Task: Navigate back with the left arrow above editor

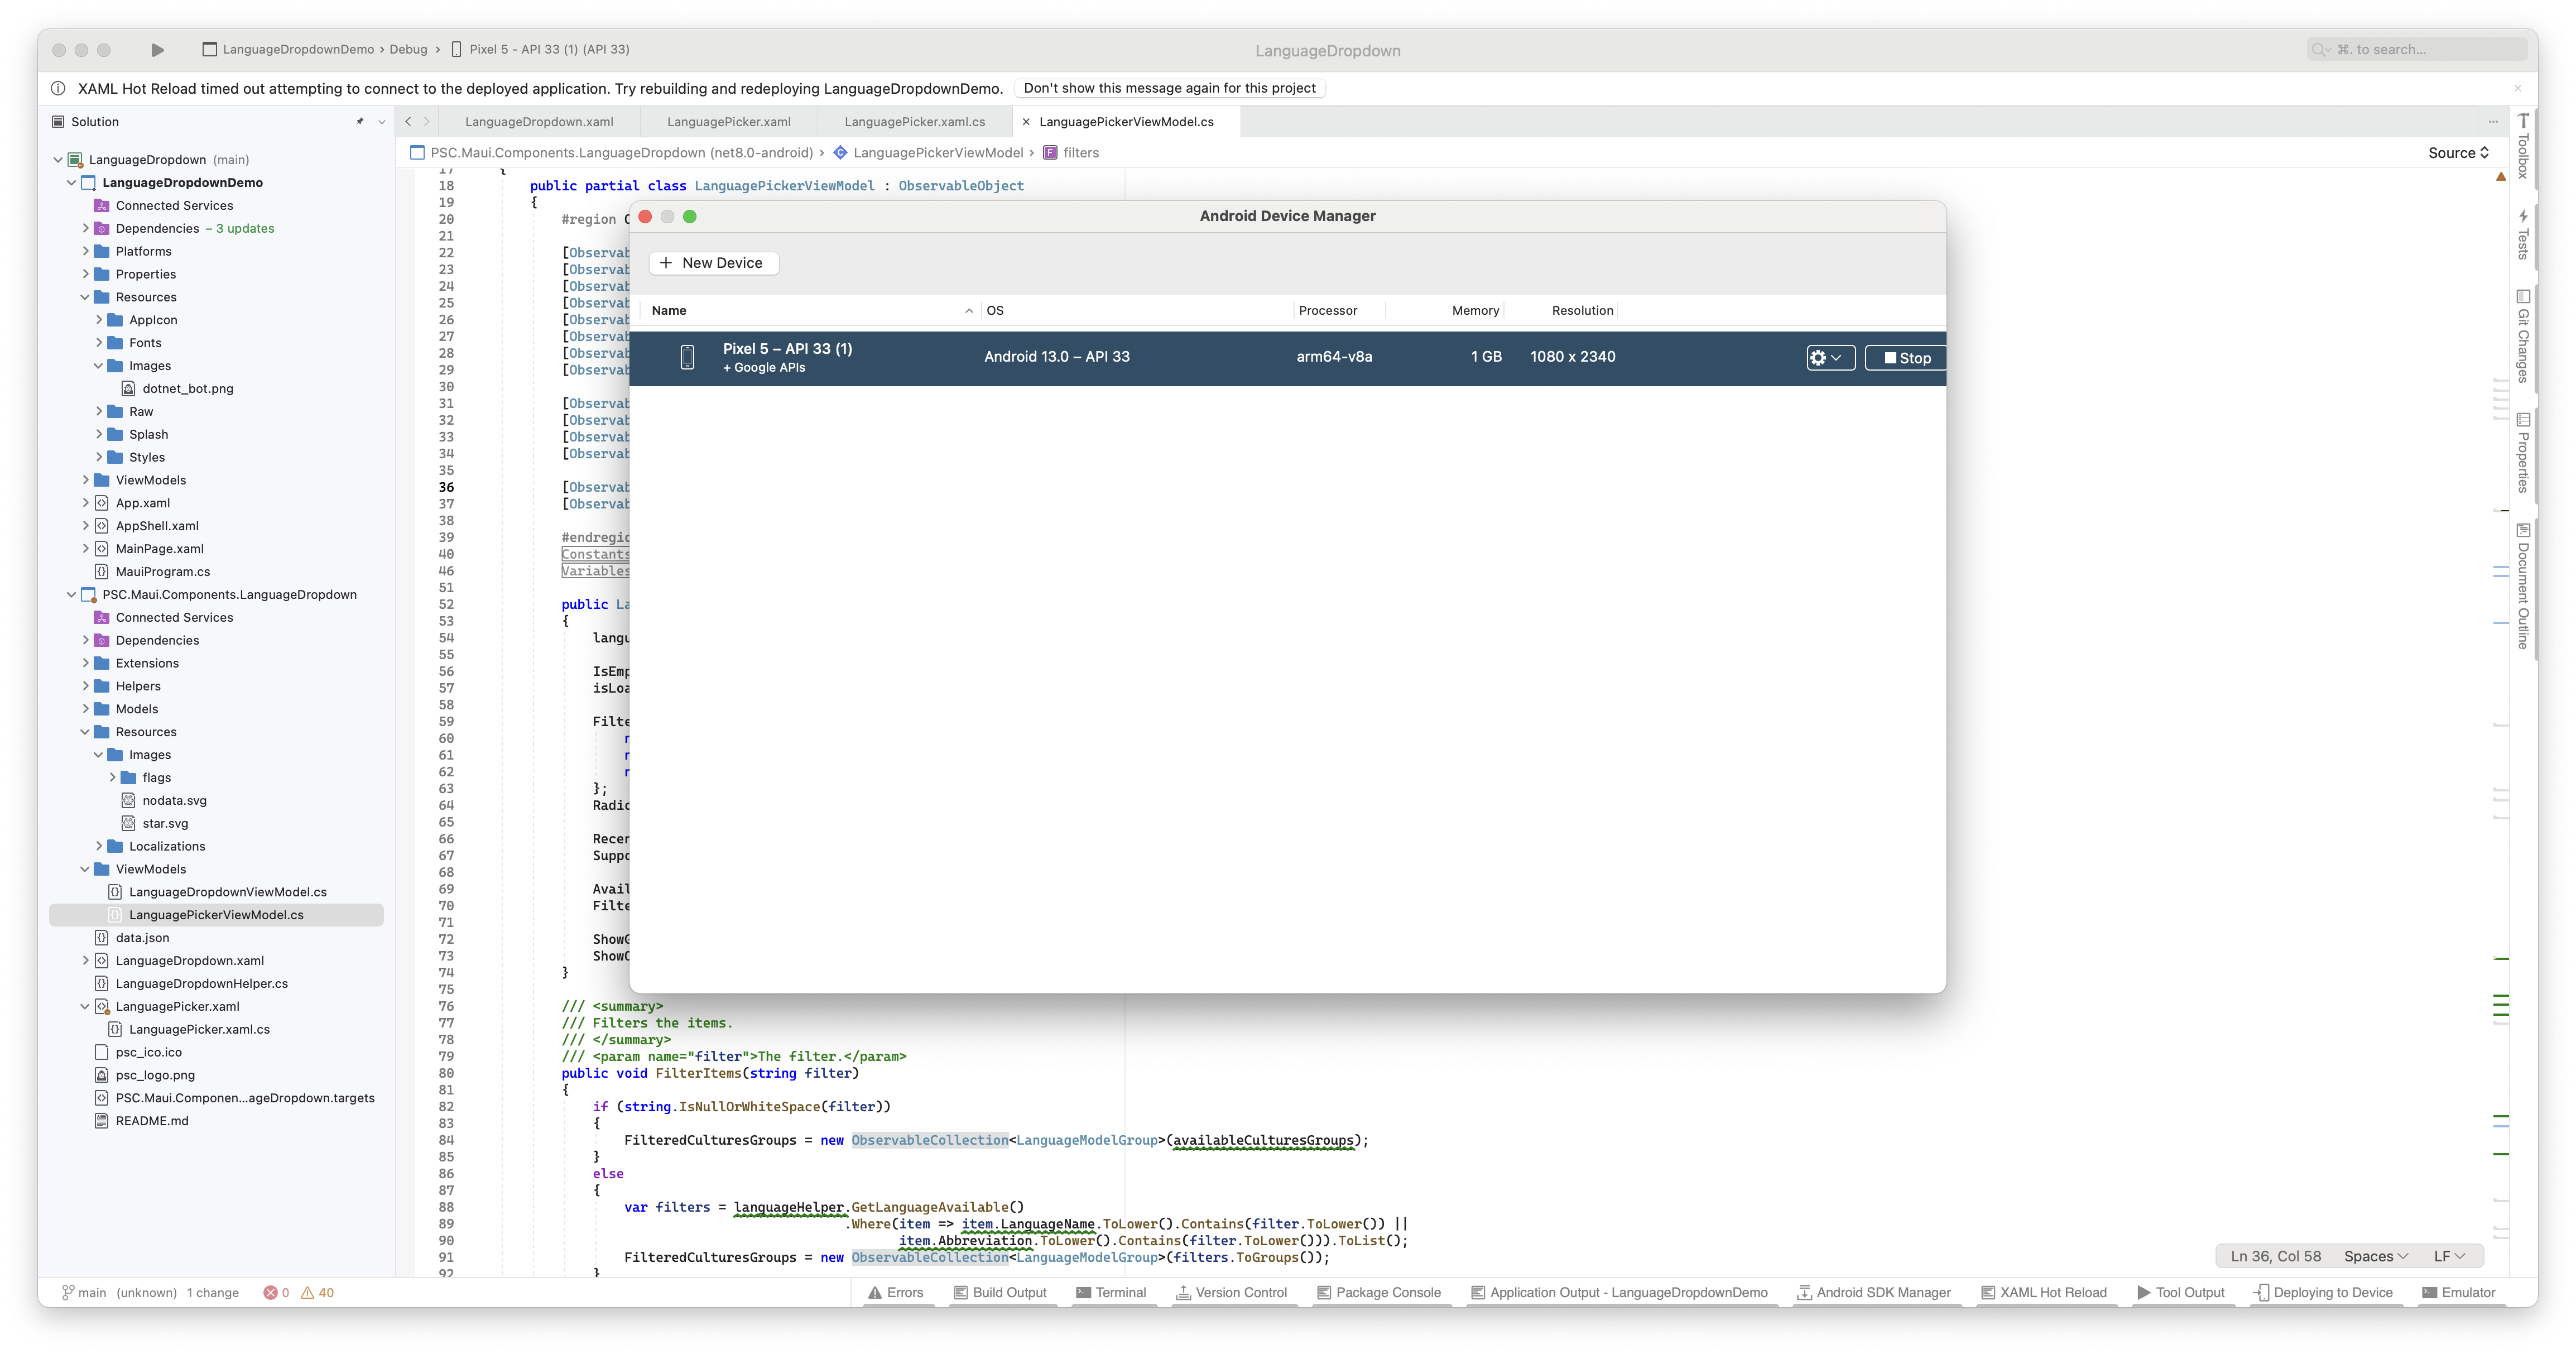Action: coord(408,121)
